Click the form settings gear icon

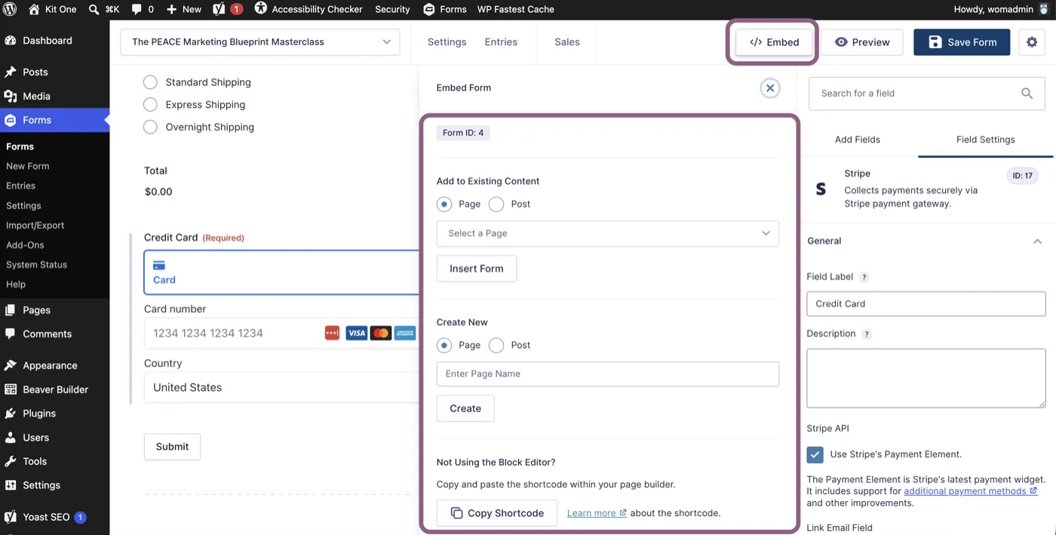pyautogui.click(x=1032, y=42)
